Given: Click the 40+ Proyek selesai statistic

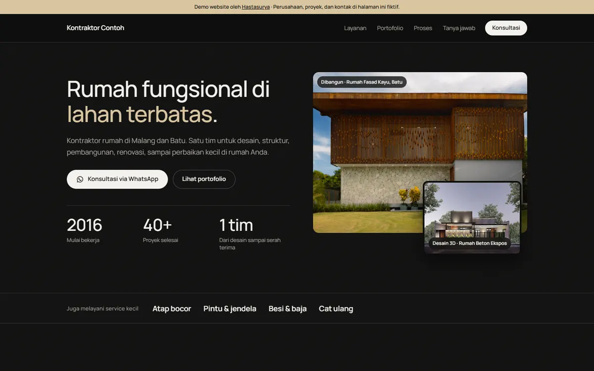Looking at the screenshot, I should pyautogui.click(x=161, y=230).
